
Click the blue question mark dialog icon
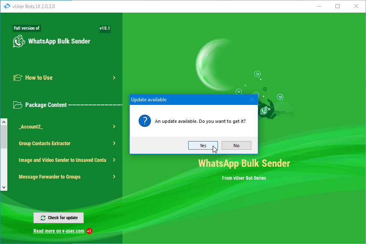(x=145, y=121)
